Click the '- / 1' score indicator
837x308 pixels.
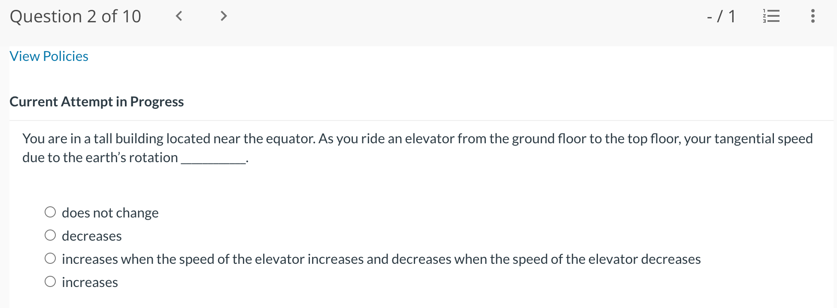(x=721, y=16)
